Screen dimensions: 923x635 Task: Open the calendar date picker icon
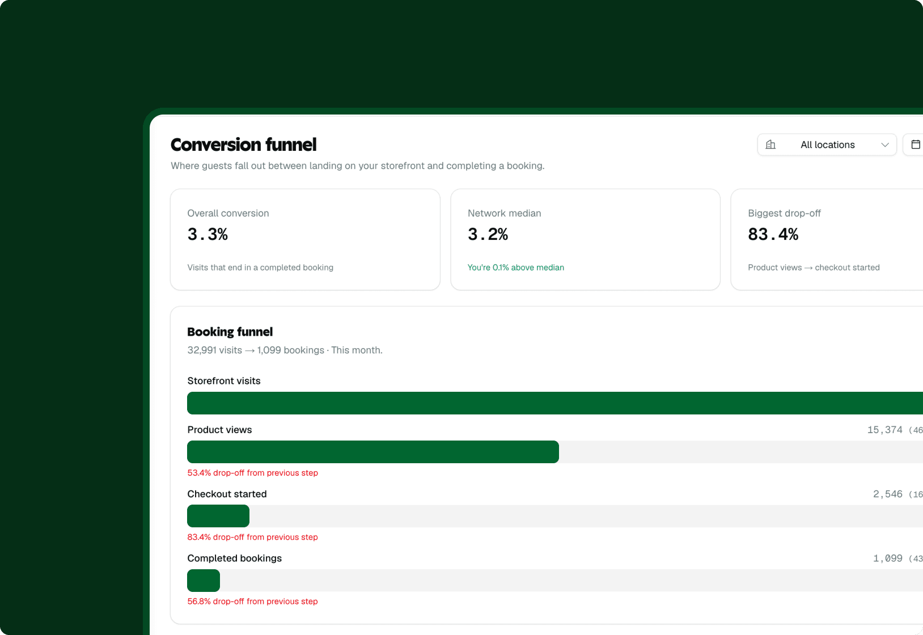[x=915, y=145]
